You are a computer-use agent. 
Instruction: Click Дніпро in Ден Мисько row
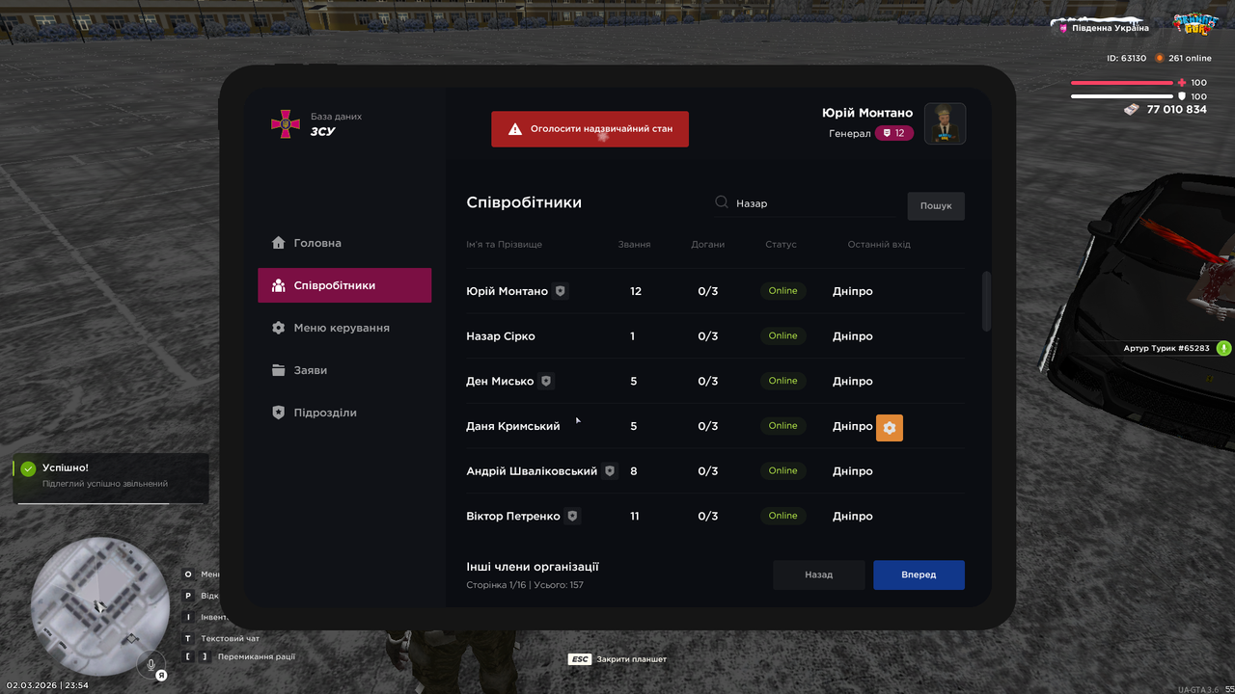point(853,381)
